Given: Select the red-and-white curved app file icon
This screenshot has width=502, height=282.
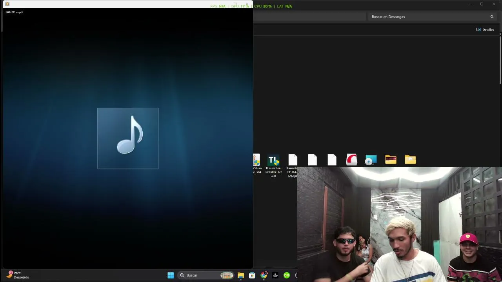Looking at the screenshot, I should click(x=351, y=160).
